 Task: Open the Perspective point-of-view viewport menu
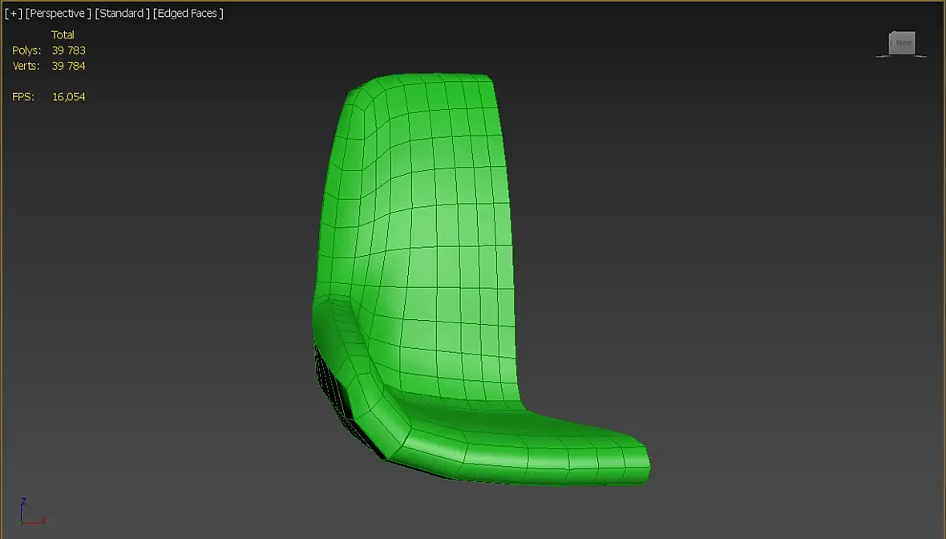[58, 14]
